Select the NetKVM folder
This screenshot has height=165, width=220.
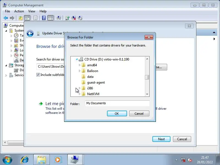(x=93, y=94)
